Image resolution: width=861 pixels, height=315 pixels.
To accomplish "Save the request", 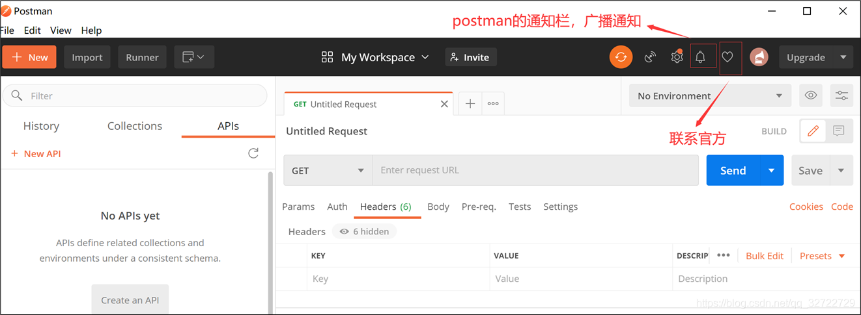I will [810, 170].
